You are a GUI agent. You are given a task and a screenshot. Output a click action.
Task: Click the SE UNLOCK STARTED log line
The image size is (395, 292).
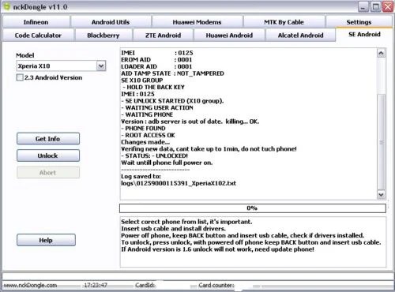point(172,101)
